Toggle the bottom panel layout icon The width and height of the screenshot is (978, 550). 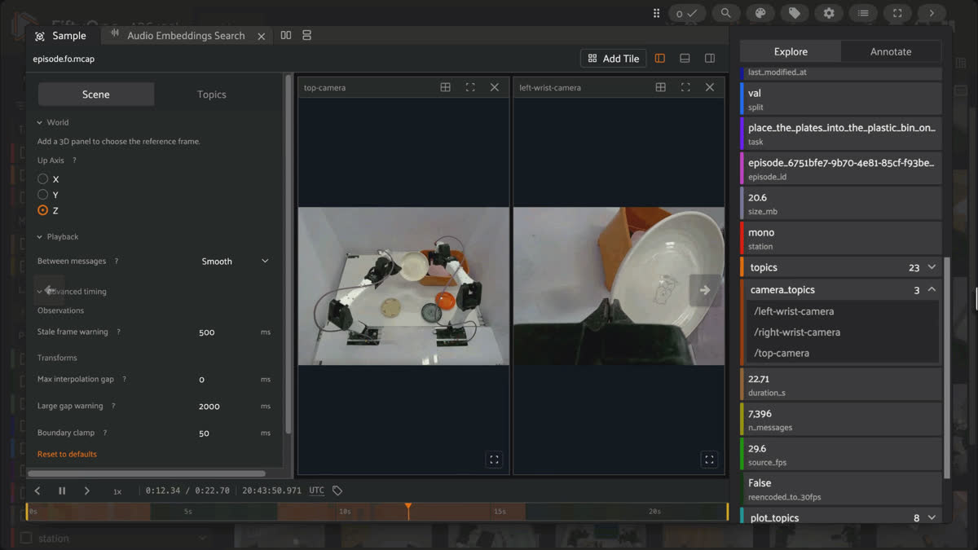pos(685,59)
